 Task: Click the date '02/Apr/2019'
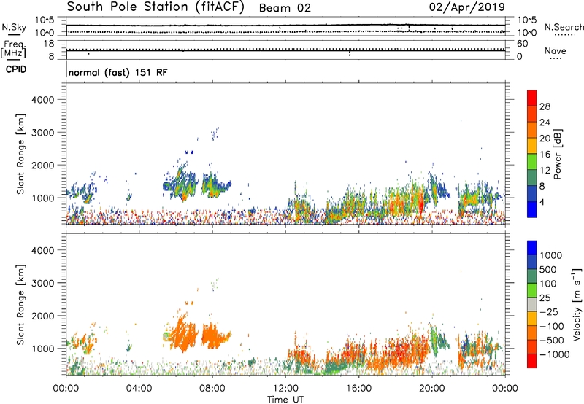click(x=467, y=7)
